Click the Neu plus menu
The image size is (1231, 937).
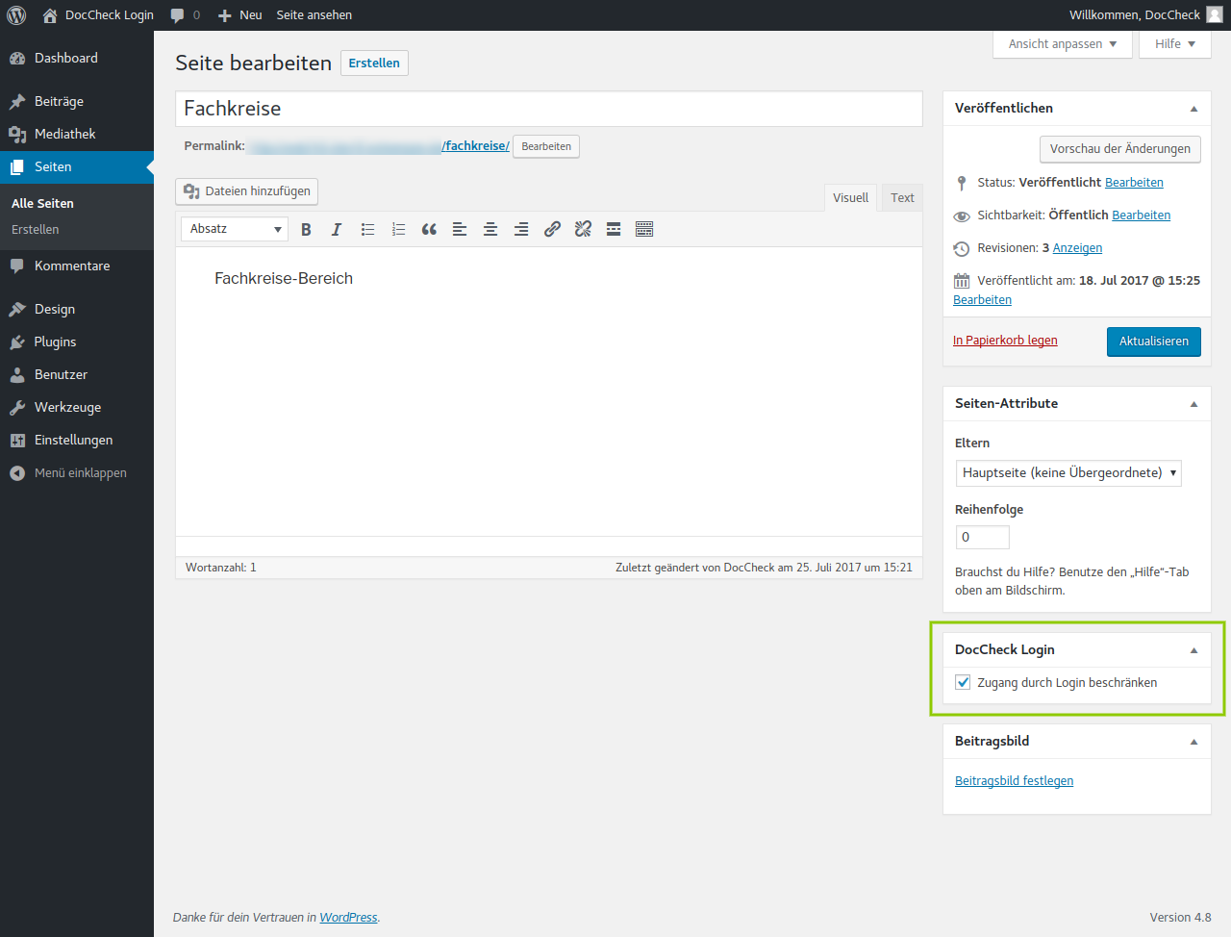(x=240, y=15)
